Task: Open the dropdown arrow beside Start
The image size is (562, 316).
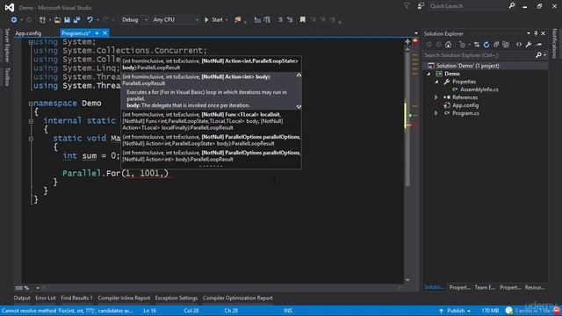Action: (227, 20)
